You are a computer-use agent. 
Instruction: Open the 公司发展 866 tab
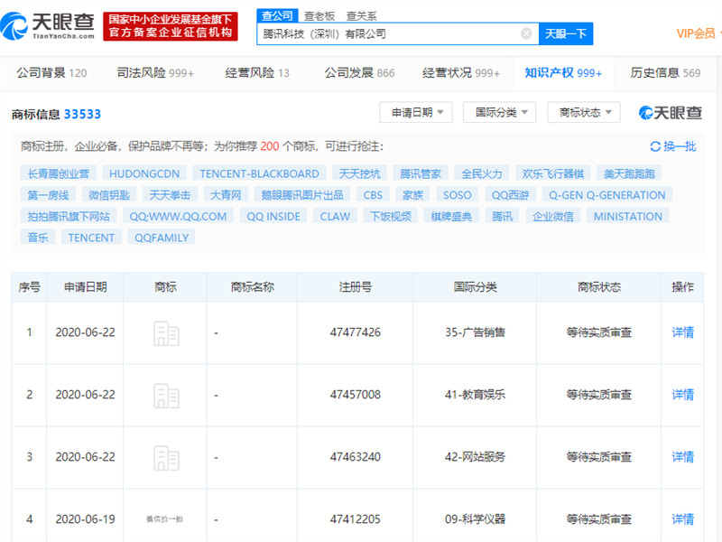pos(359,73)
